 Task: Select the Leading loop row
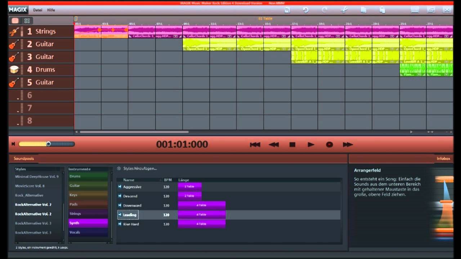[228, 215]
